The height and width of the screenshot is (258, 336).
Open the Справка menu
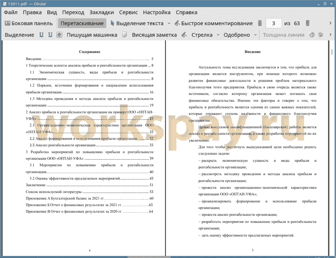[x=186, y=12]
